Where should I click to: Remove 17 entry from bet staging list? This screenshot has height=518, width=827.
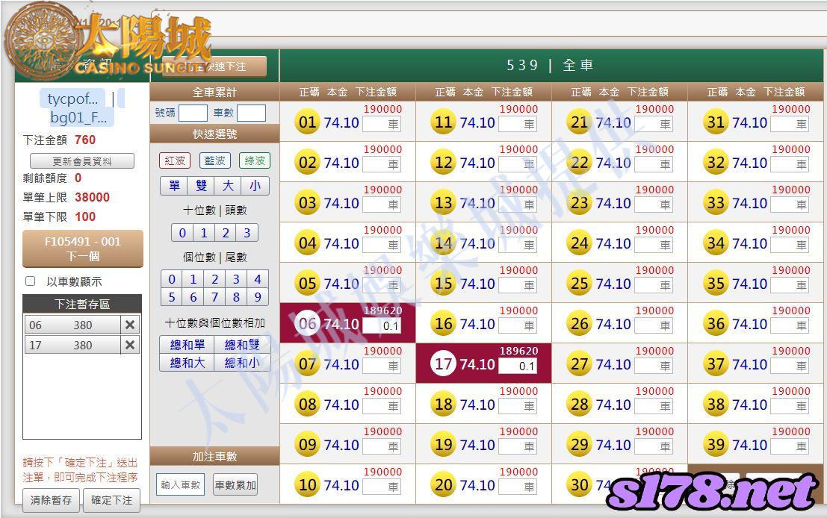(x=130, y=345)
